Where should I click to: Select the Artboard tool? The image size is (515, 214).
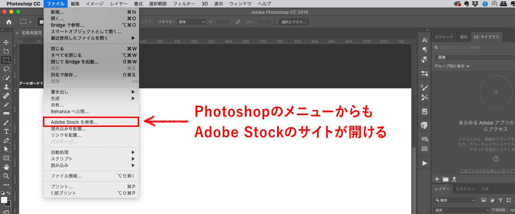6,51
